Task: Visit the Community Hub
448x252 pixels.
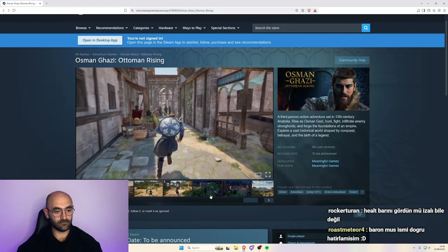Action: (352, 60)
